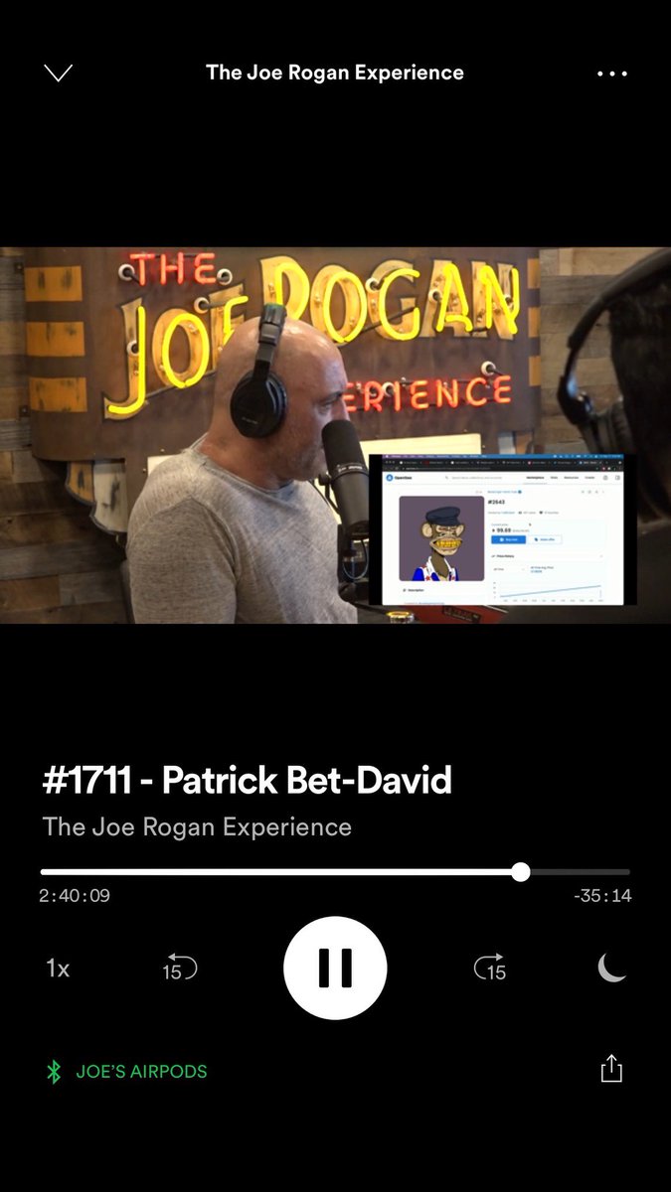This screenshot has height=1192, width=671.
Task: Change the 1x playback speed
Action: coord(58,968)
